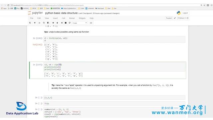Screen dimensions: 213x120
Task: Click the pencil edit-mode icon beside Trusted
Action: point(175,18)
